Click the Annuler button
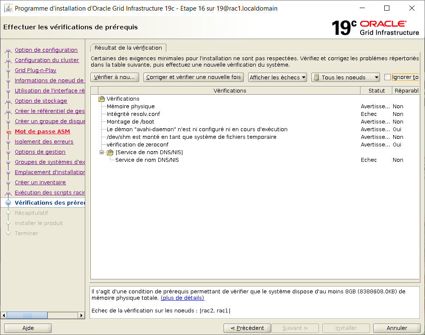 (x=397, y=328)
